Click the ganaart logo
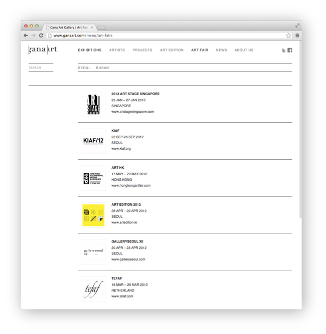 tap(43, 50)
